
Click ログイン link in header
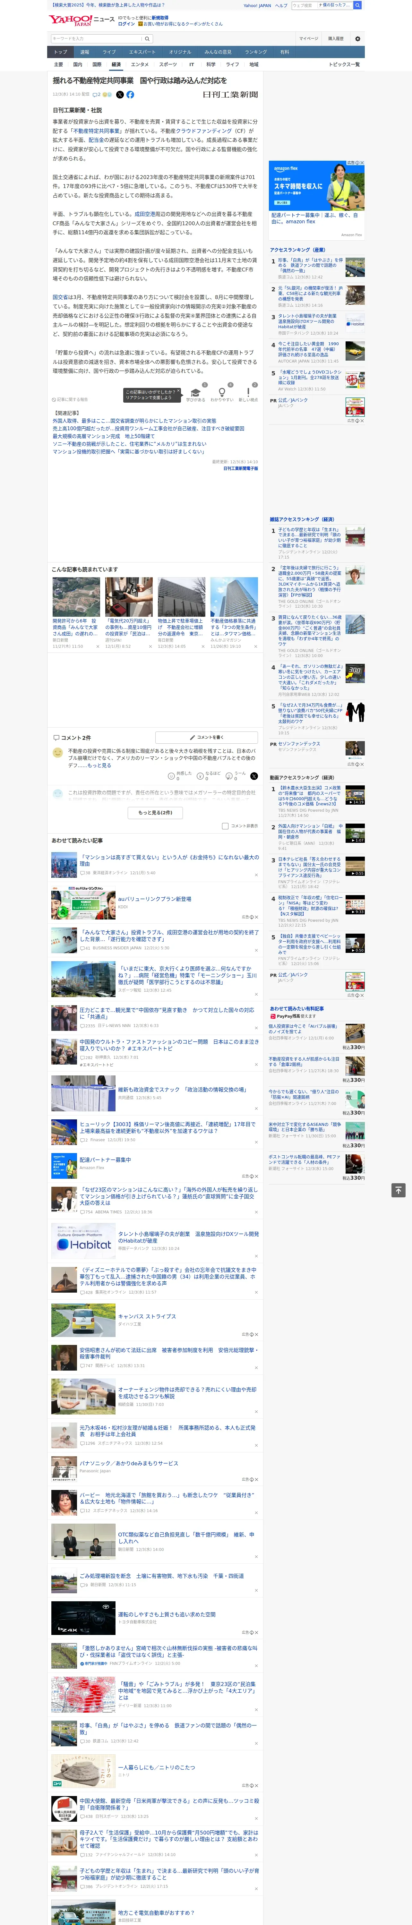126,24
